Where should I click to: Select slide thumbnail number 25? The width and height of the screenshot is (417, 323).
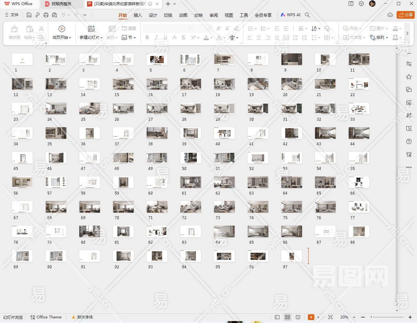(90, 109)
